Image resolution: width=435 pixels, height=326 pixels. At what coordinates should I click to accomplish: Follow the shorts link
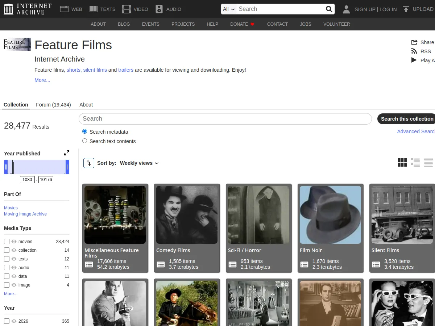tap(74, 70)
